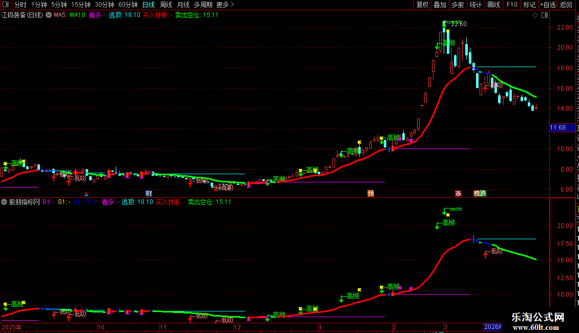Click the 2026 date label on time axis
Screen dimensions: 579x333
[492, 327]
